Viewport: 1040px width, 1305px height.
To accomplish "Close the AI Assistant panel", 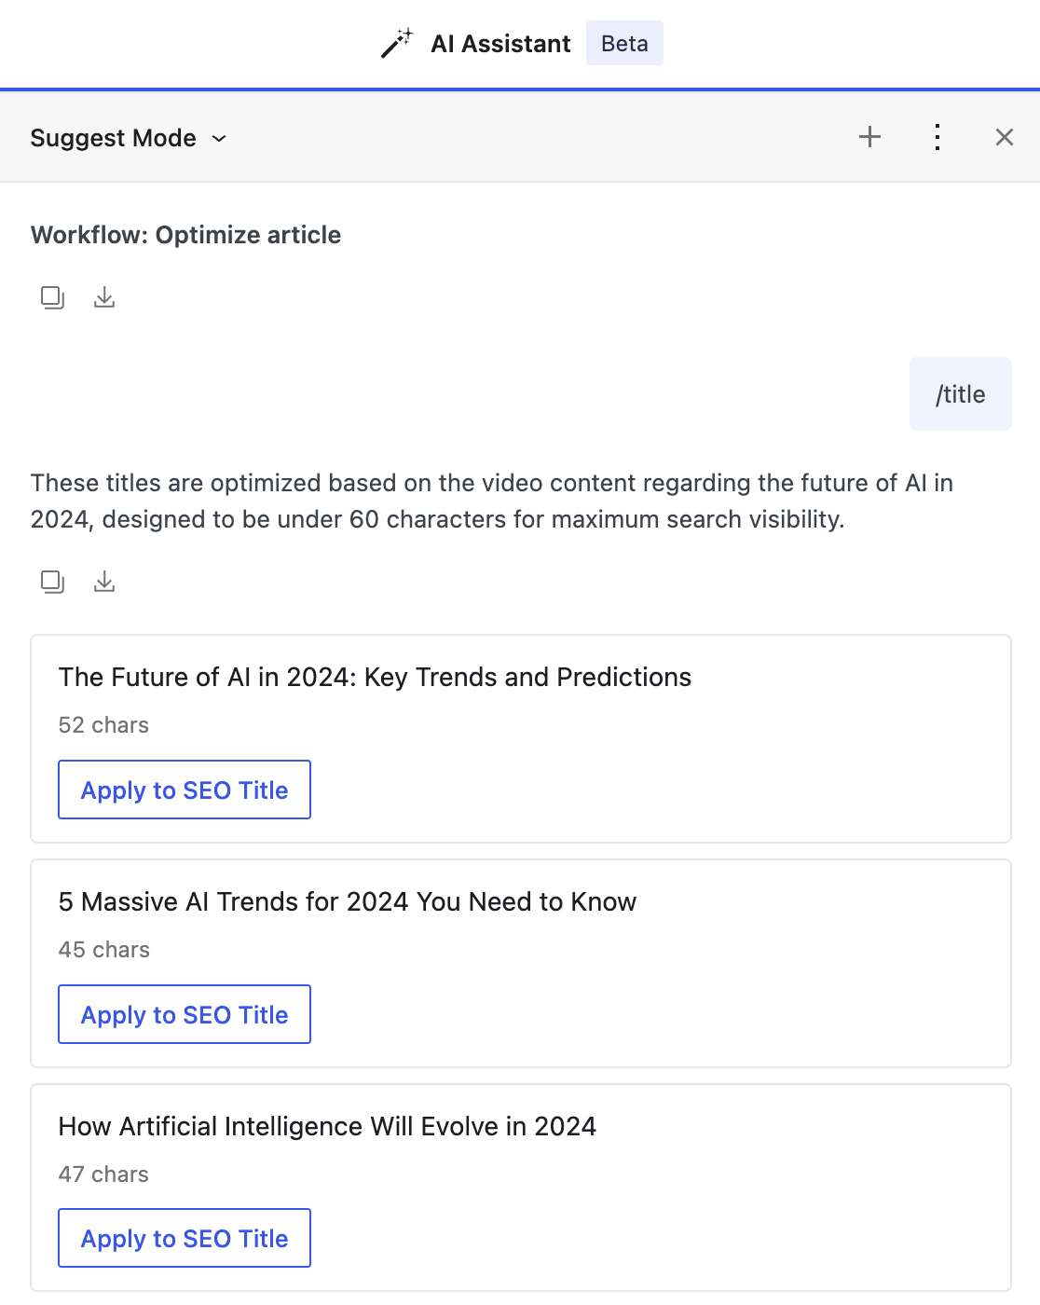I will pyautogui.click(x=1005, y=137).
